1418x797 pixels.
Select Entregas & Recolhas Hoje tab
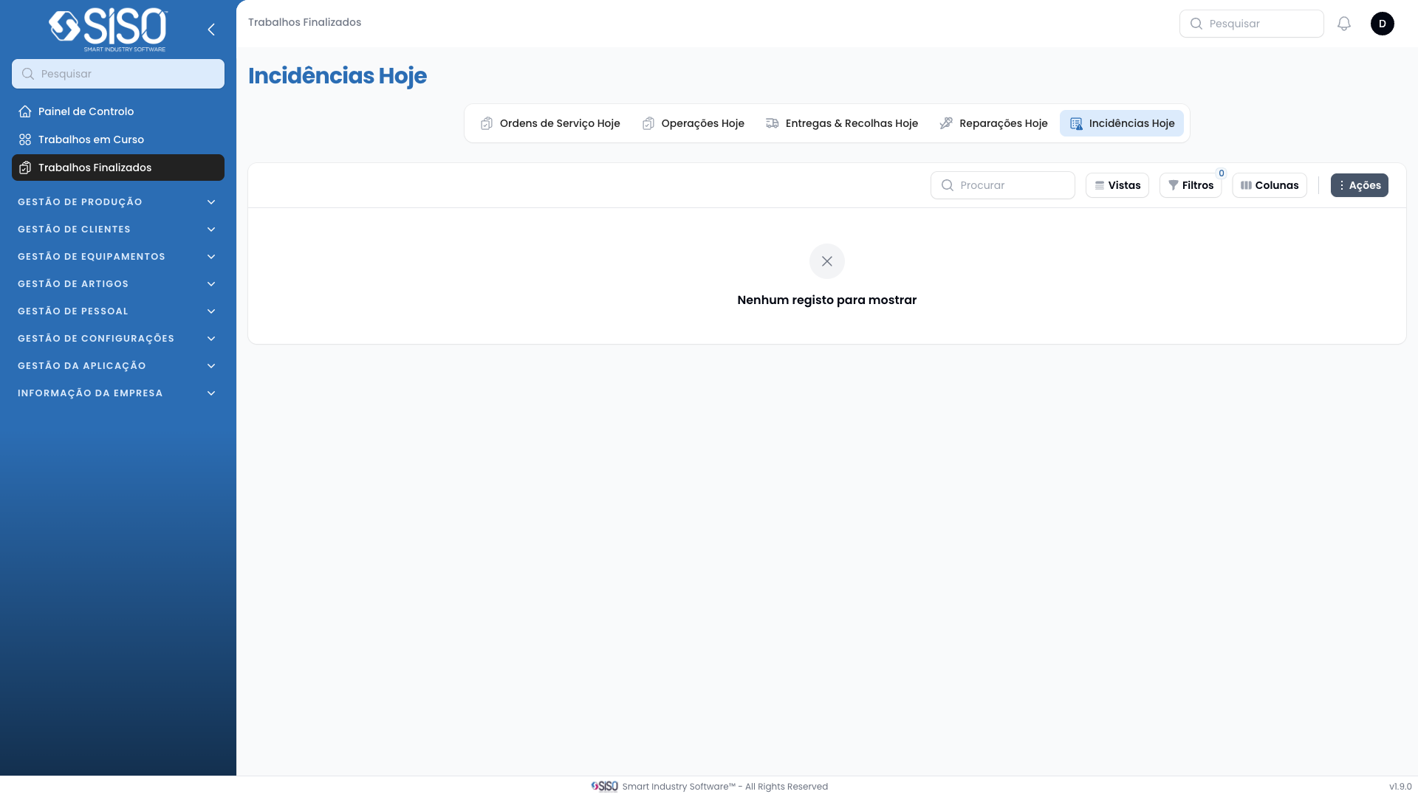tap(842, 123)
